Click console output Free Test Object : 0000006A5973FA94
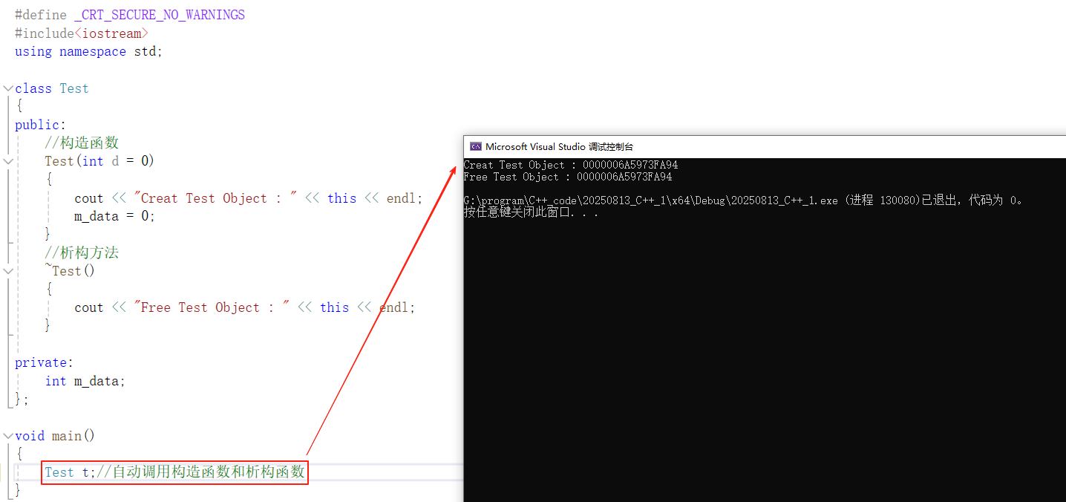 [568, 177]
